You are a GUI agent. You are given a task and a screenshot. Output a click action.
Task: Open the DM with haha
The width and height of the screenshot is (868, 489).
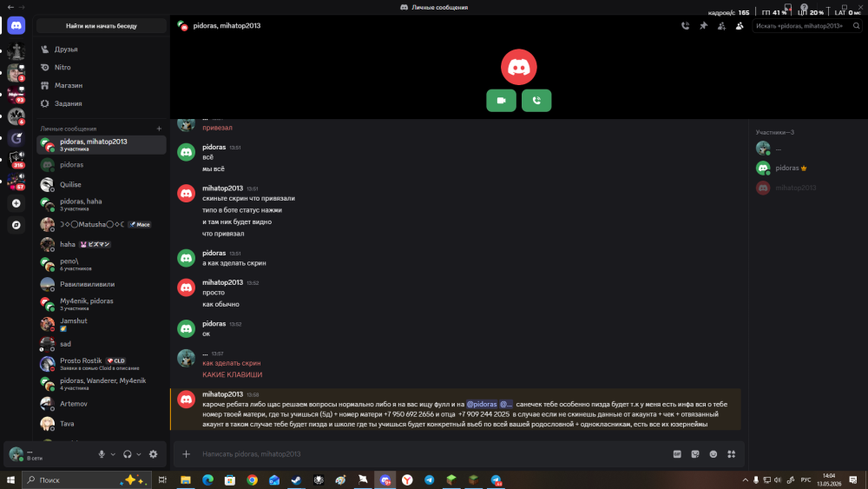pos(102,244)
